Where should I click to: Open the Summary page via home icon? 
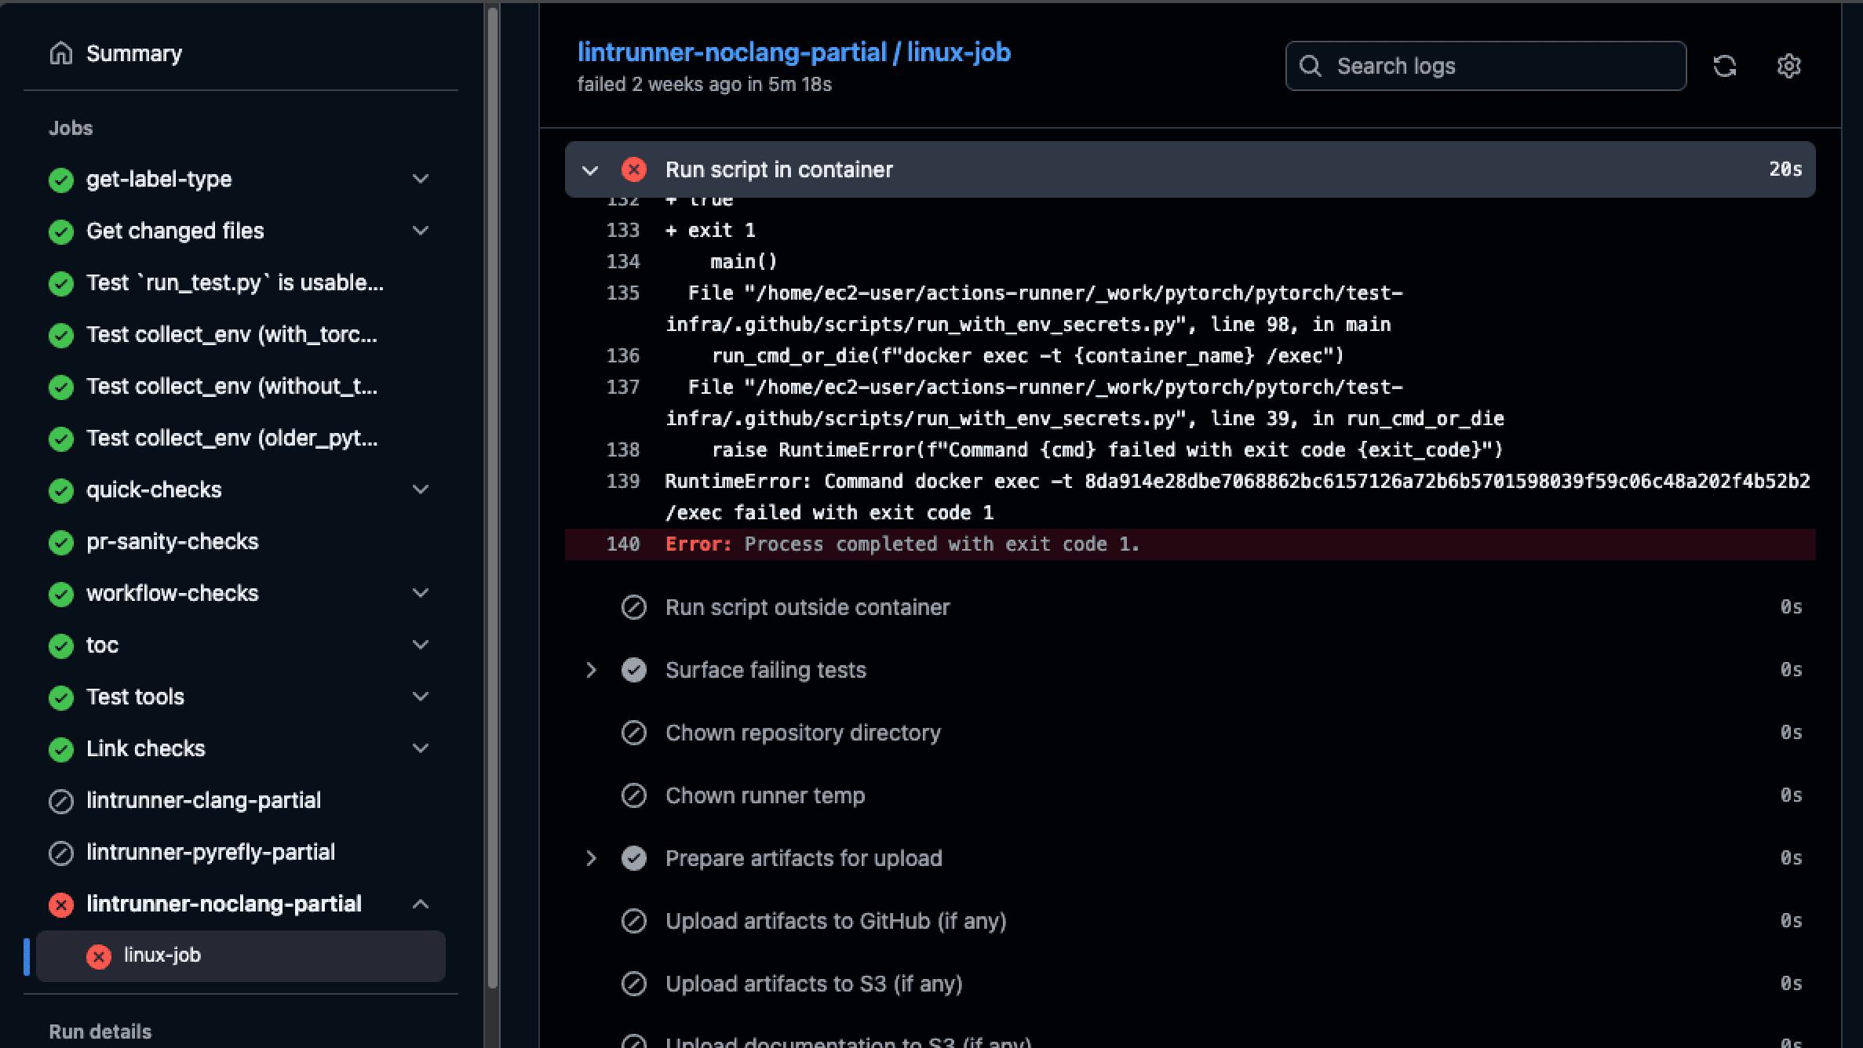click(61, 53)
